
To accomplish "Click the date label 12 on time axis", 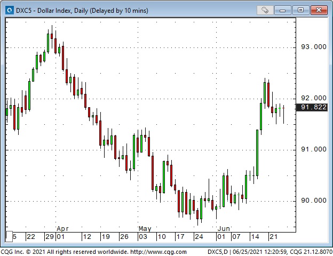I will click(87, 236).
